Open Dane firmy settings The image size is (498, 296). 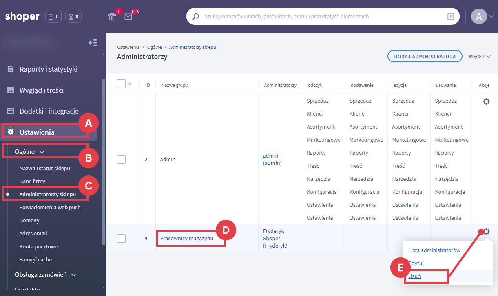[32, 181]
